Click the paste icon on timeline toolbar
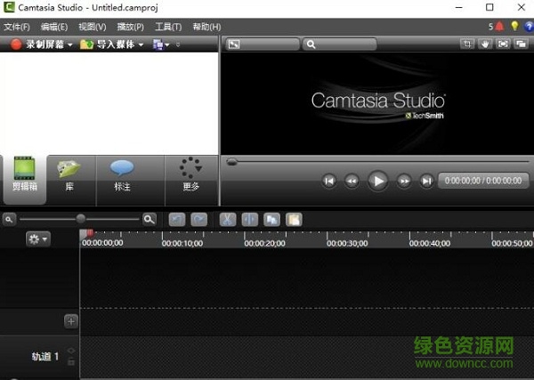Viewport: 534px width, 380px height. point(293,219)
